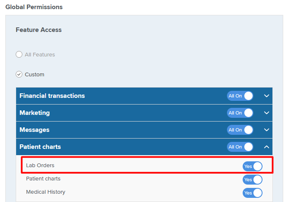Turn off Patient charts row Yes toggle
284x202 pixels.
(253, 180)
